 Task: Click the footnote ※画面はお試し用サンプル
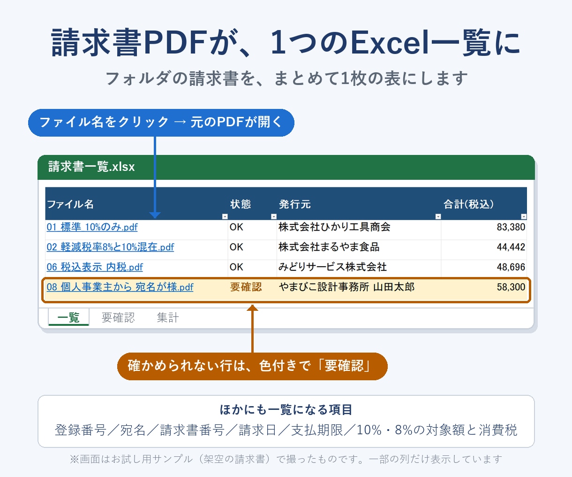point(286,459)
